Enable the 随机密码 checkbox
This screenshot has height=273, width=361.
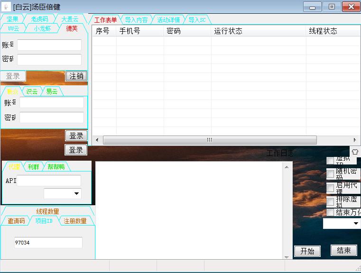point(330,174)
